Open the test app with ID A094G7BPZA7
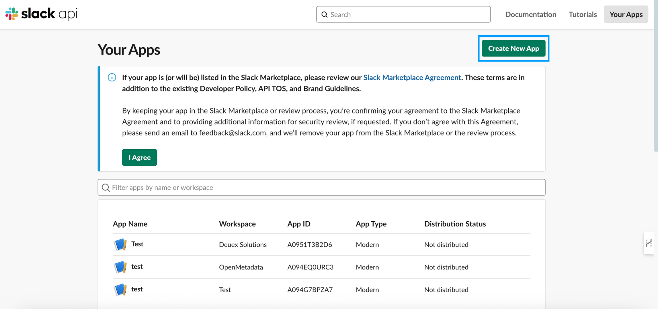658x309 pixels. point(137,289)
